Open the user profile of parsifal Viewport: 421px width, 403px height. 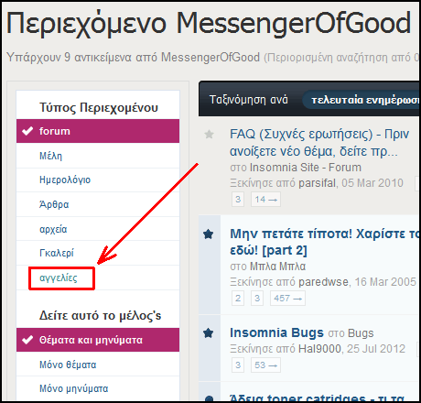(317, 183)
